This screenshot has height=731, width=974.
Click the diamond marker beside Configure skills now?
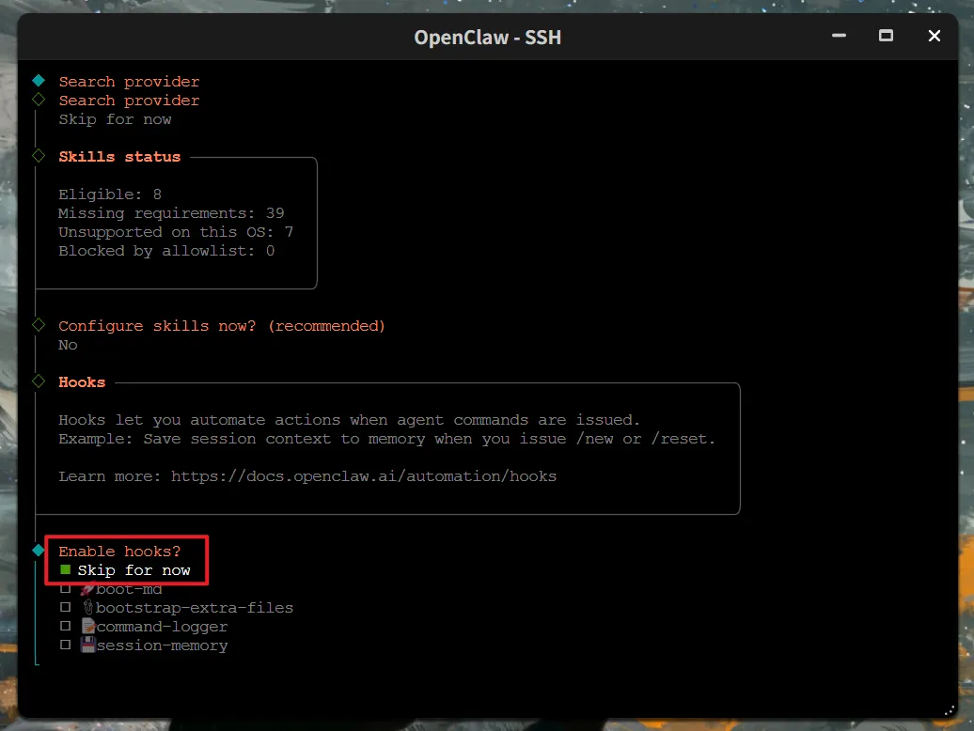coord(39,325)
